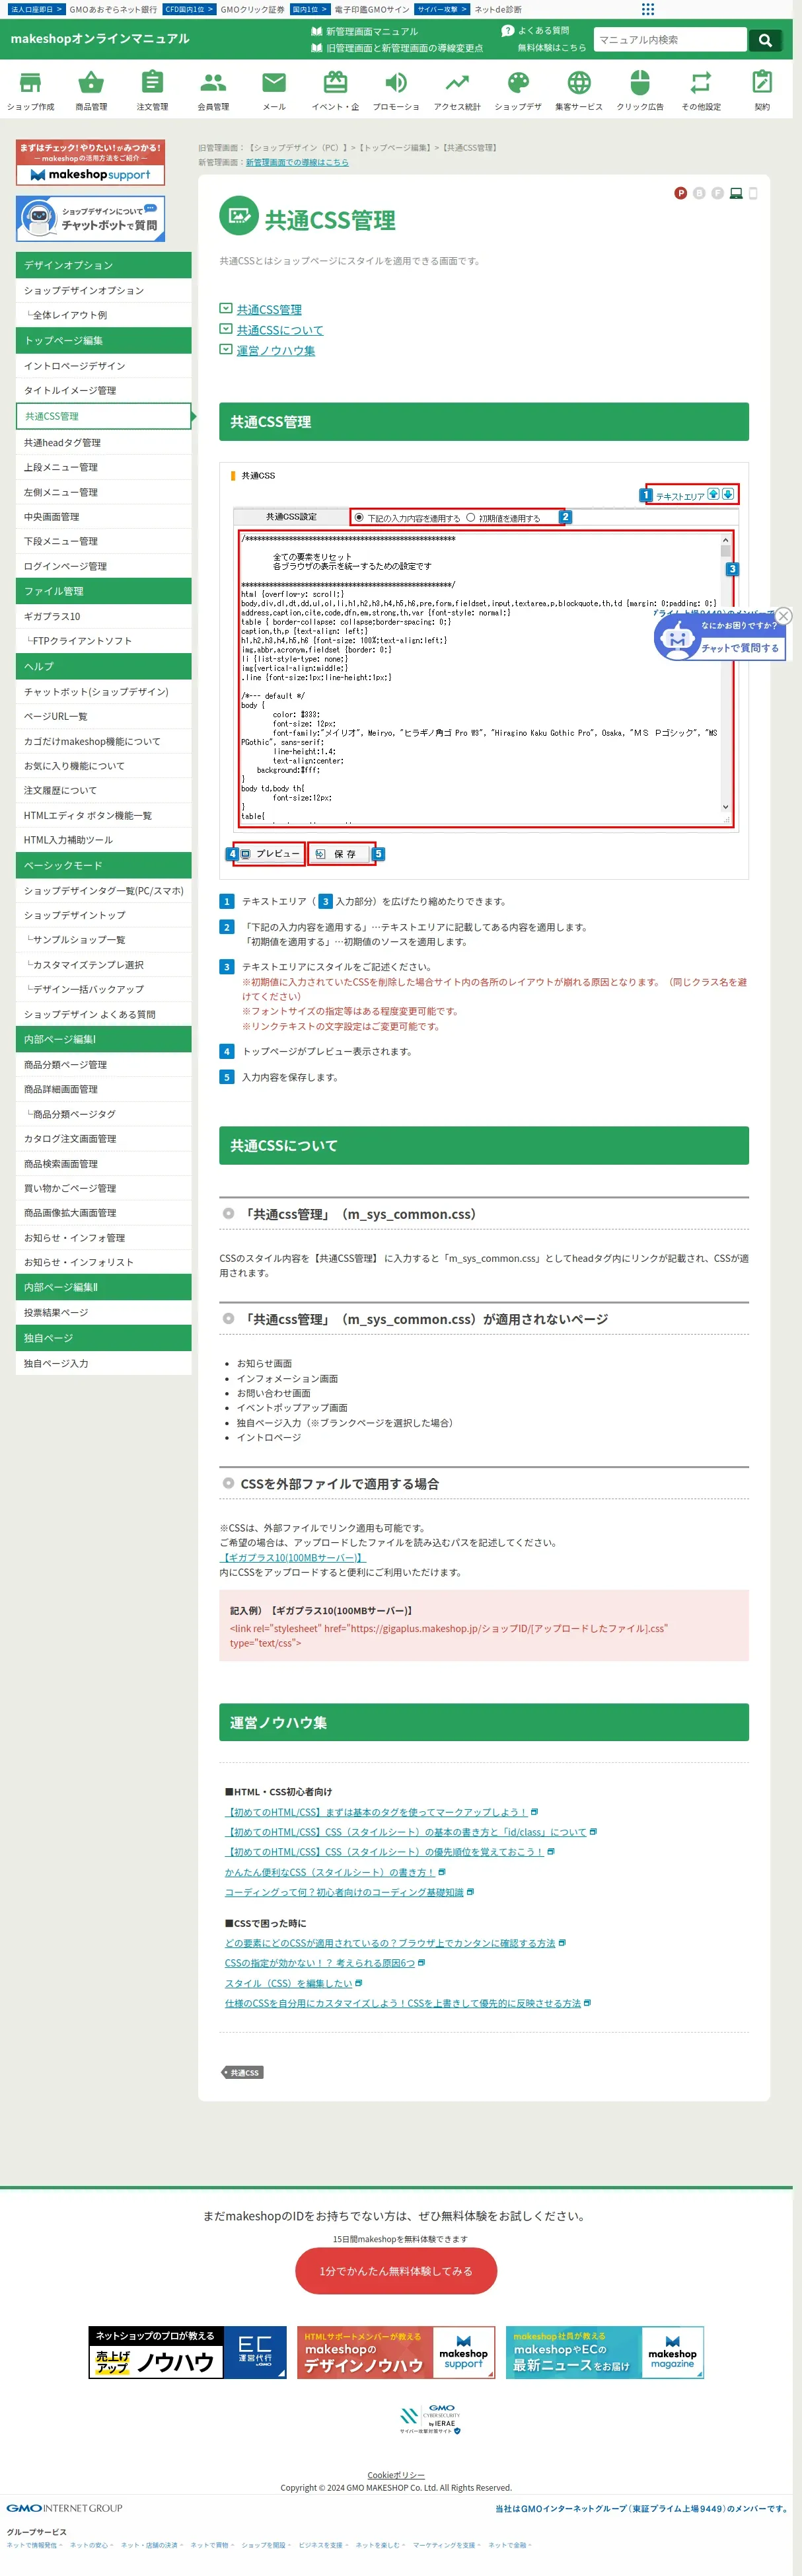Click the 共通CSS tag label
The height and width of the screenshot is (2576, 802).
pyautogui.click(x=242, y=2073)
